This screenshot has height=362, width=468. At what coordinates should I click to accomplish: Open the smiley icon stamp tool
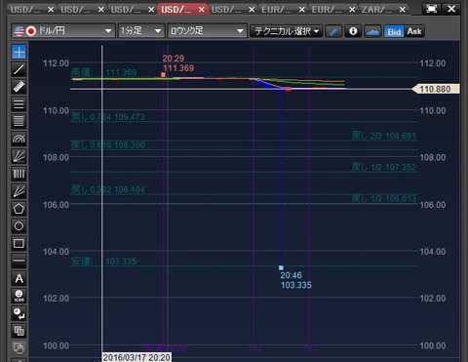pyautogui.click(x=19, y=296)
